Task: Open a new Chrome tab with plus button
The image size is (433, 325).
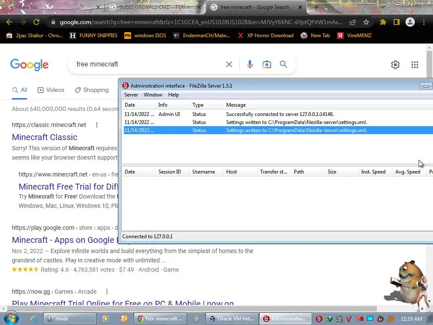Action: (316, 7)
